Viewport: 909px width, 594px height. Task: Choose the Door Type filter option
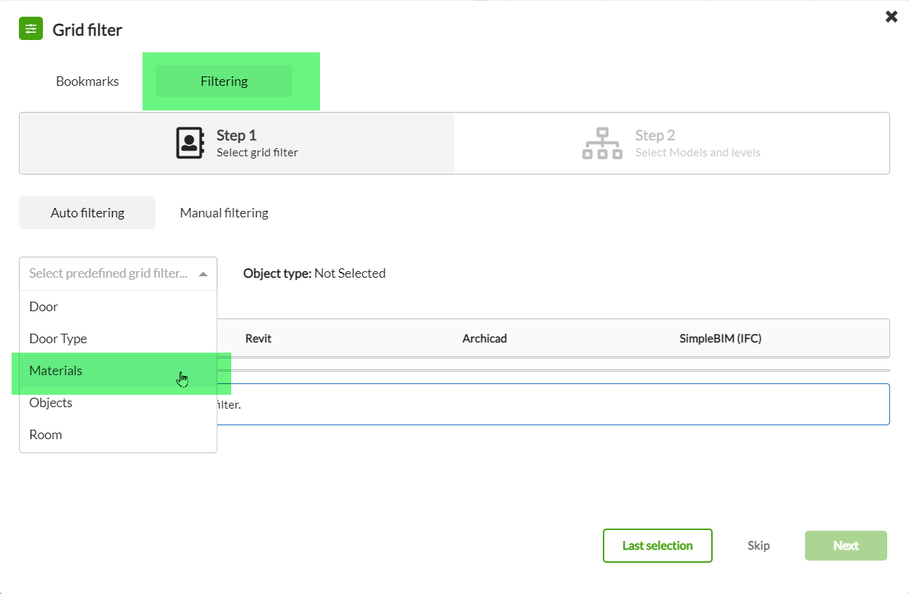[x=58, y=338]
